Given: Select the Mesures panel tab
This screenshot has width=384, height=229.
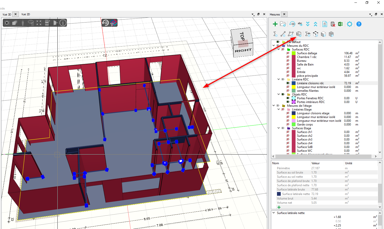Looking at the screenshot, I should pyautogui.click(x=275, y=14).
